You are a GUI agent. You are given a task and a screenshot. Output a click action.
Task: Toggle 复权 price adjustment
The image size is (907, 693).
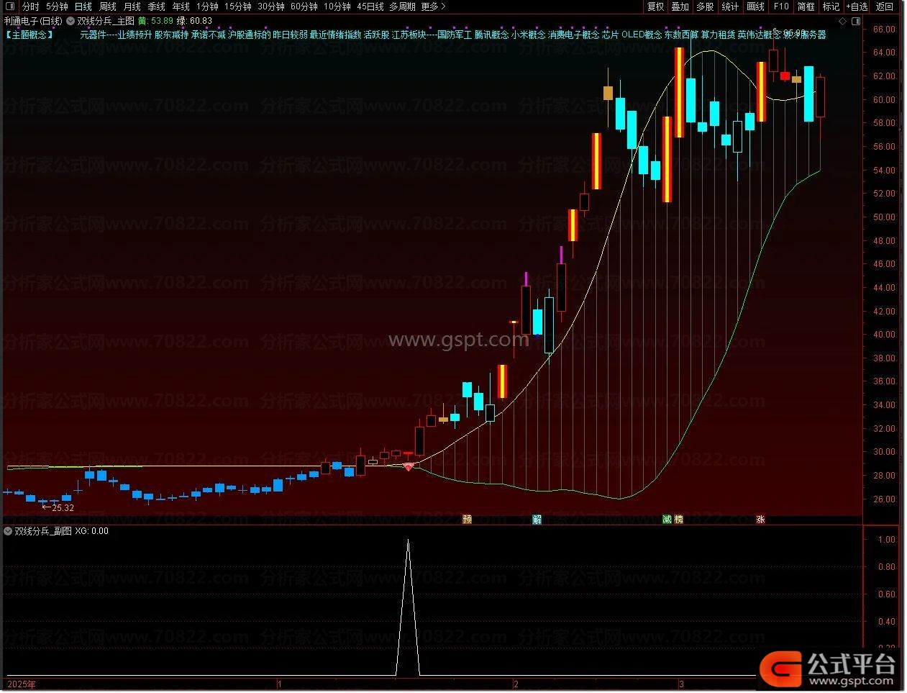pyautogui.click(x=655, y=6)
